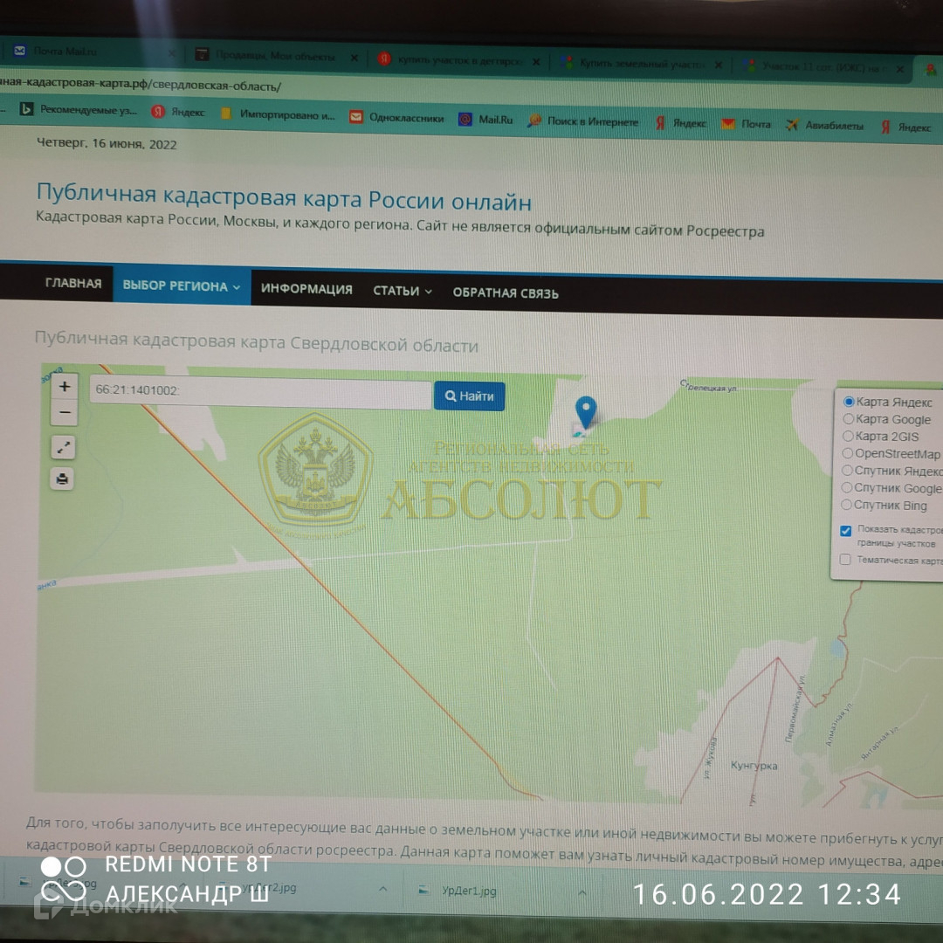Zoom out the map with minus button
The image size is (943, 943).
tap(65, 413)
